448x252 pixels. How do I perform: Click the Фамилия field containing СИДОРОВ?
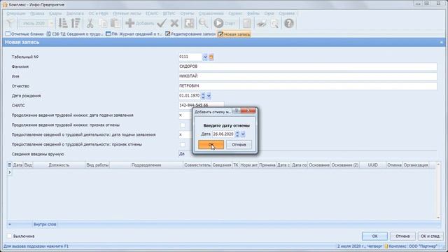308,66
